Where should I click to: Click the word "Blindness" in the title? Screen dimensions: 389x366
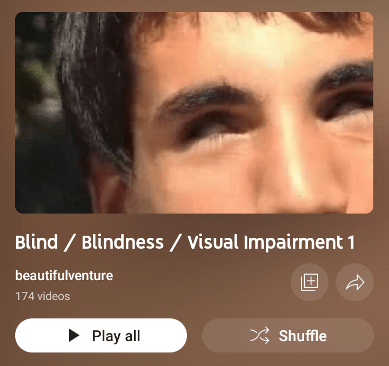pos(123,242)
